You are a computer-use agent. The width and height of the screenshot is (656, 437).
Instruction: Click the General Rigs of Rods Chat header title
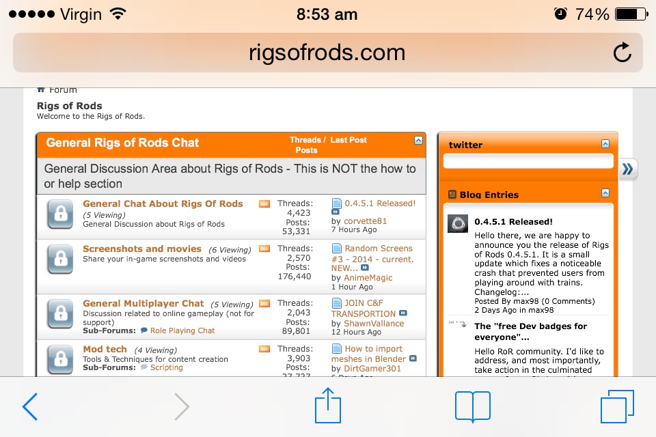point(122,143)
